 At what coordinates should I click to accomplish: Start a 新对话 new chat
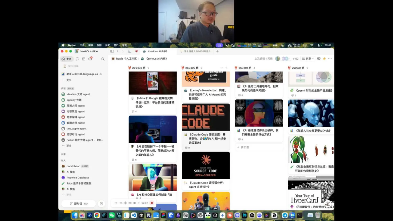79,204
